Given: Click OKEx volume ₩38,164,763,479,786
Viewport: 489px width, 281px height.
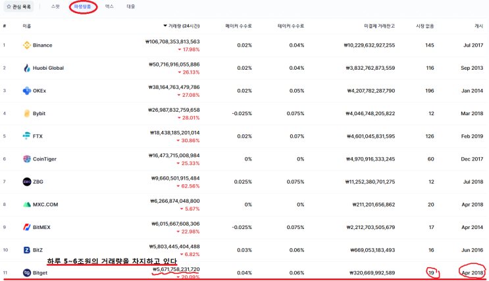Looking at the screenshot, I should [x=174, y=87].
